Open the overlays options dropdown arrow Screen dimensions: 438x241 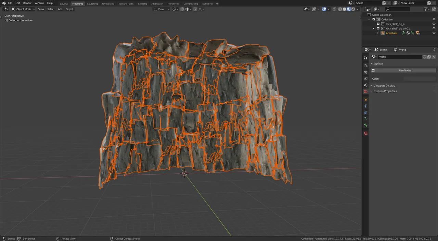click(328, 9)
